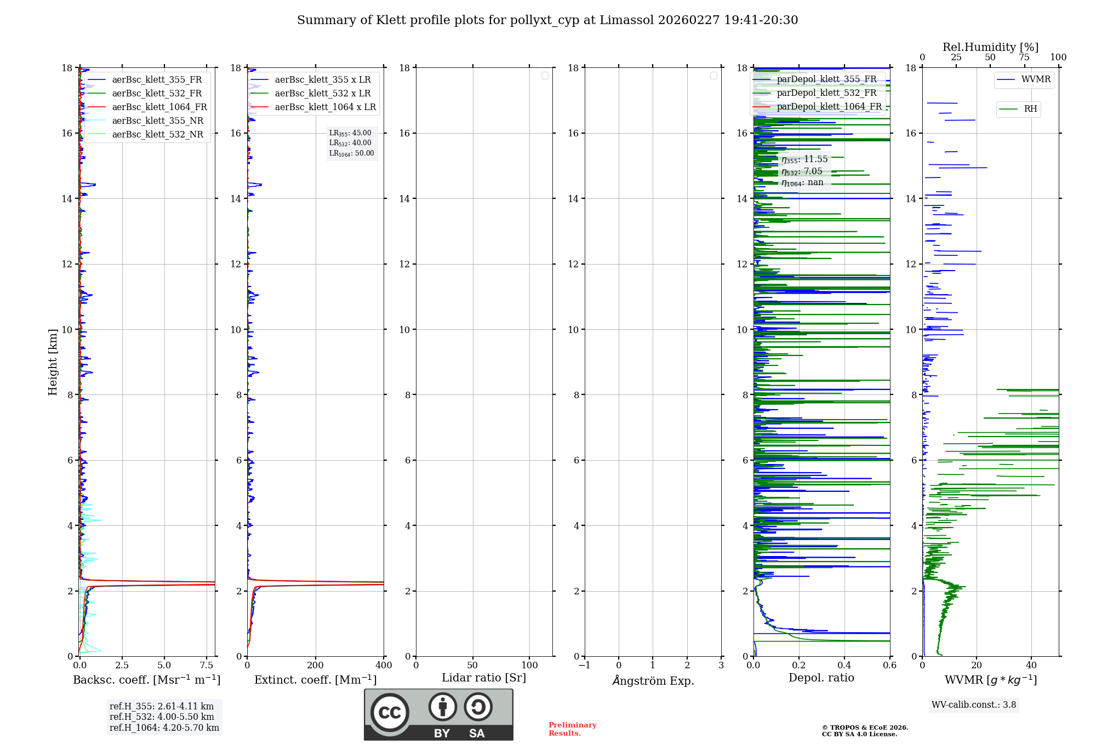Click the aerBsc_klett_532_NR legend entry
Viewport: 1096px width, 745px height.
157,135
